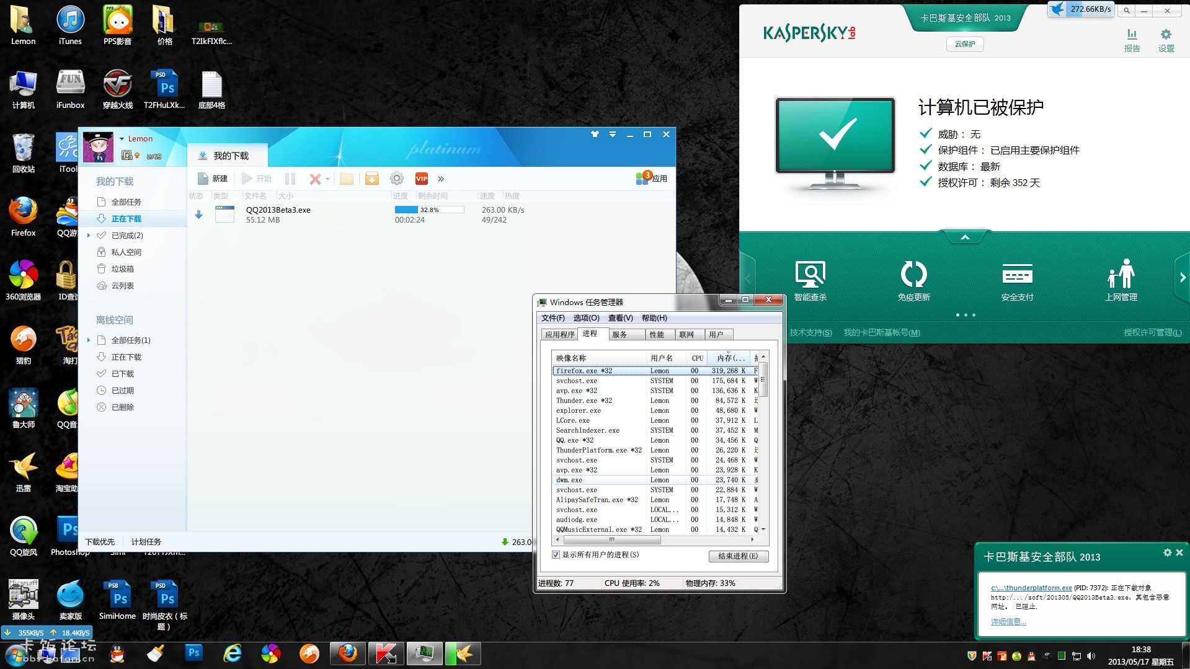Toggle 显示所有用户的进程 checkbox
This screenshot has width=1190, height=669.
point(556,555)
